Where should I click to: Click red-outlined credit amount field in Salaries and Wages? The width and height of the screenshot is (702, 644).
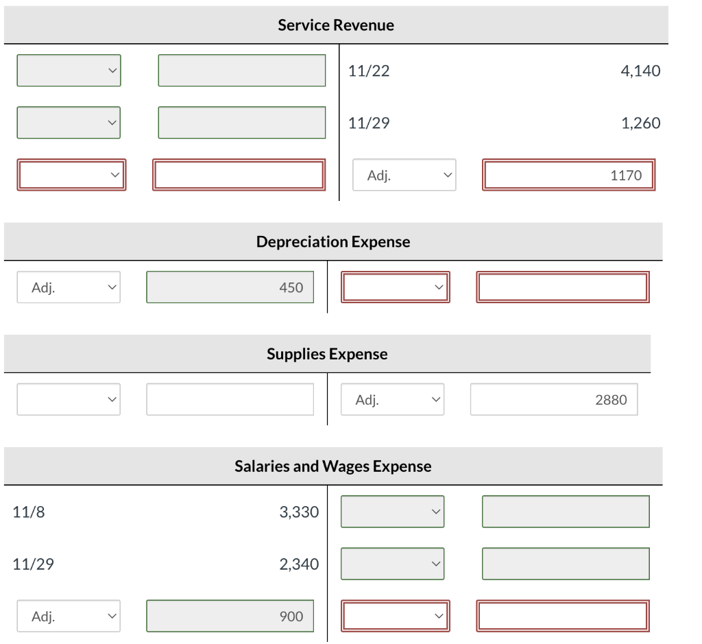(x=562, y=616)
